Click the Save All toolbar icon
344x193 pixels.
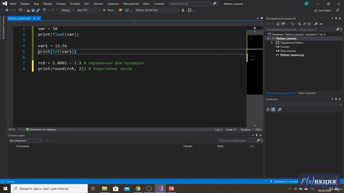tap(37, 10)
